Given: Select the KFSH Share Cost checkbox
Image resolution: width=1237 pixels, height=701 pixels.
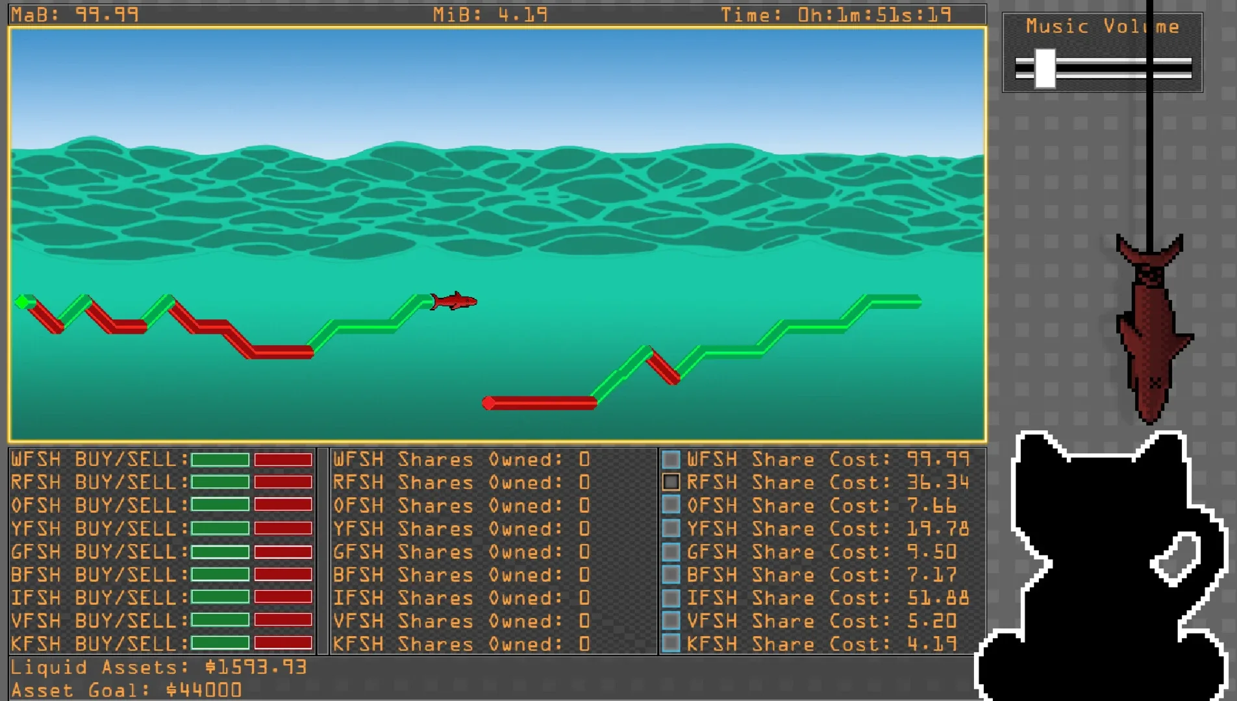Looking at the screenshot, I should click(671, 643).
